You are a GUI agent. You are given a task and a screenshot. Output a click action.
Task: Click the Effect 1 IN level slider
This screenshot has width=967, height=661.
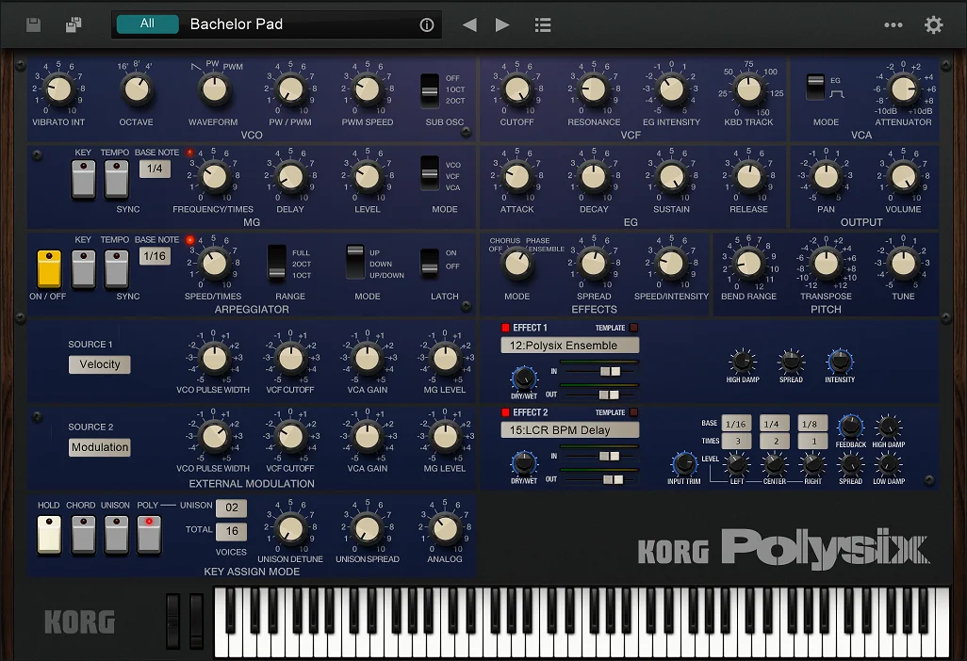(x=600, y=371)
